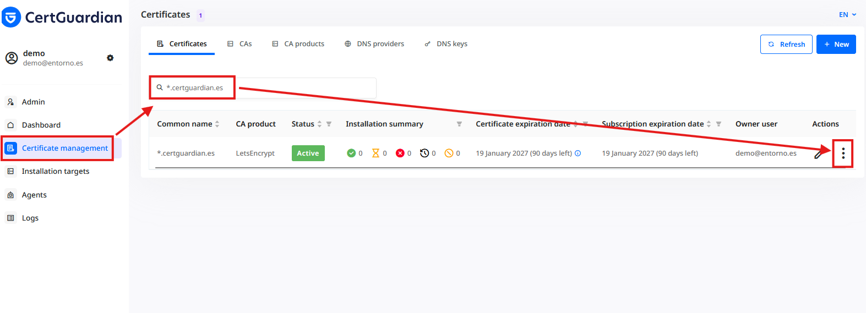Screen dimensions: 866x313
Task: Click the Owner user column header
Action: pyautogui.click(x=756, y=124)
